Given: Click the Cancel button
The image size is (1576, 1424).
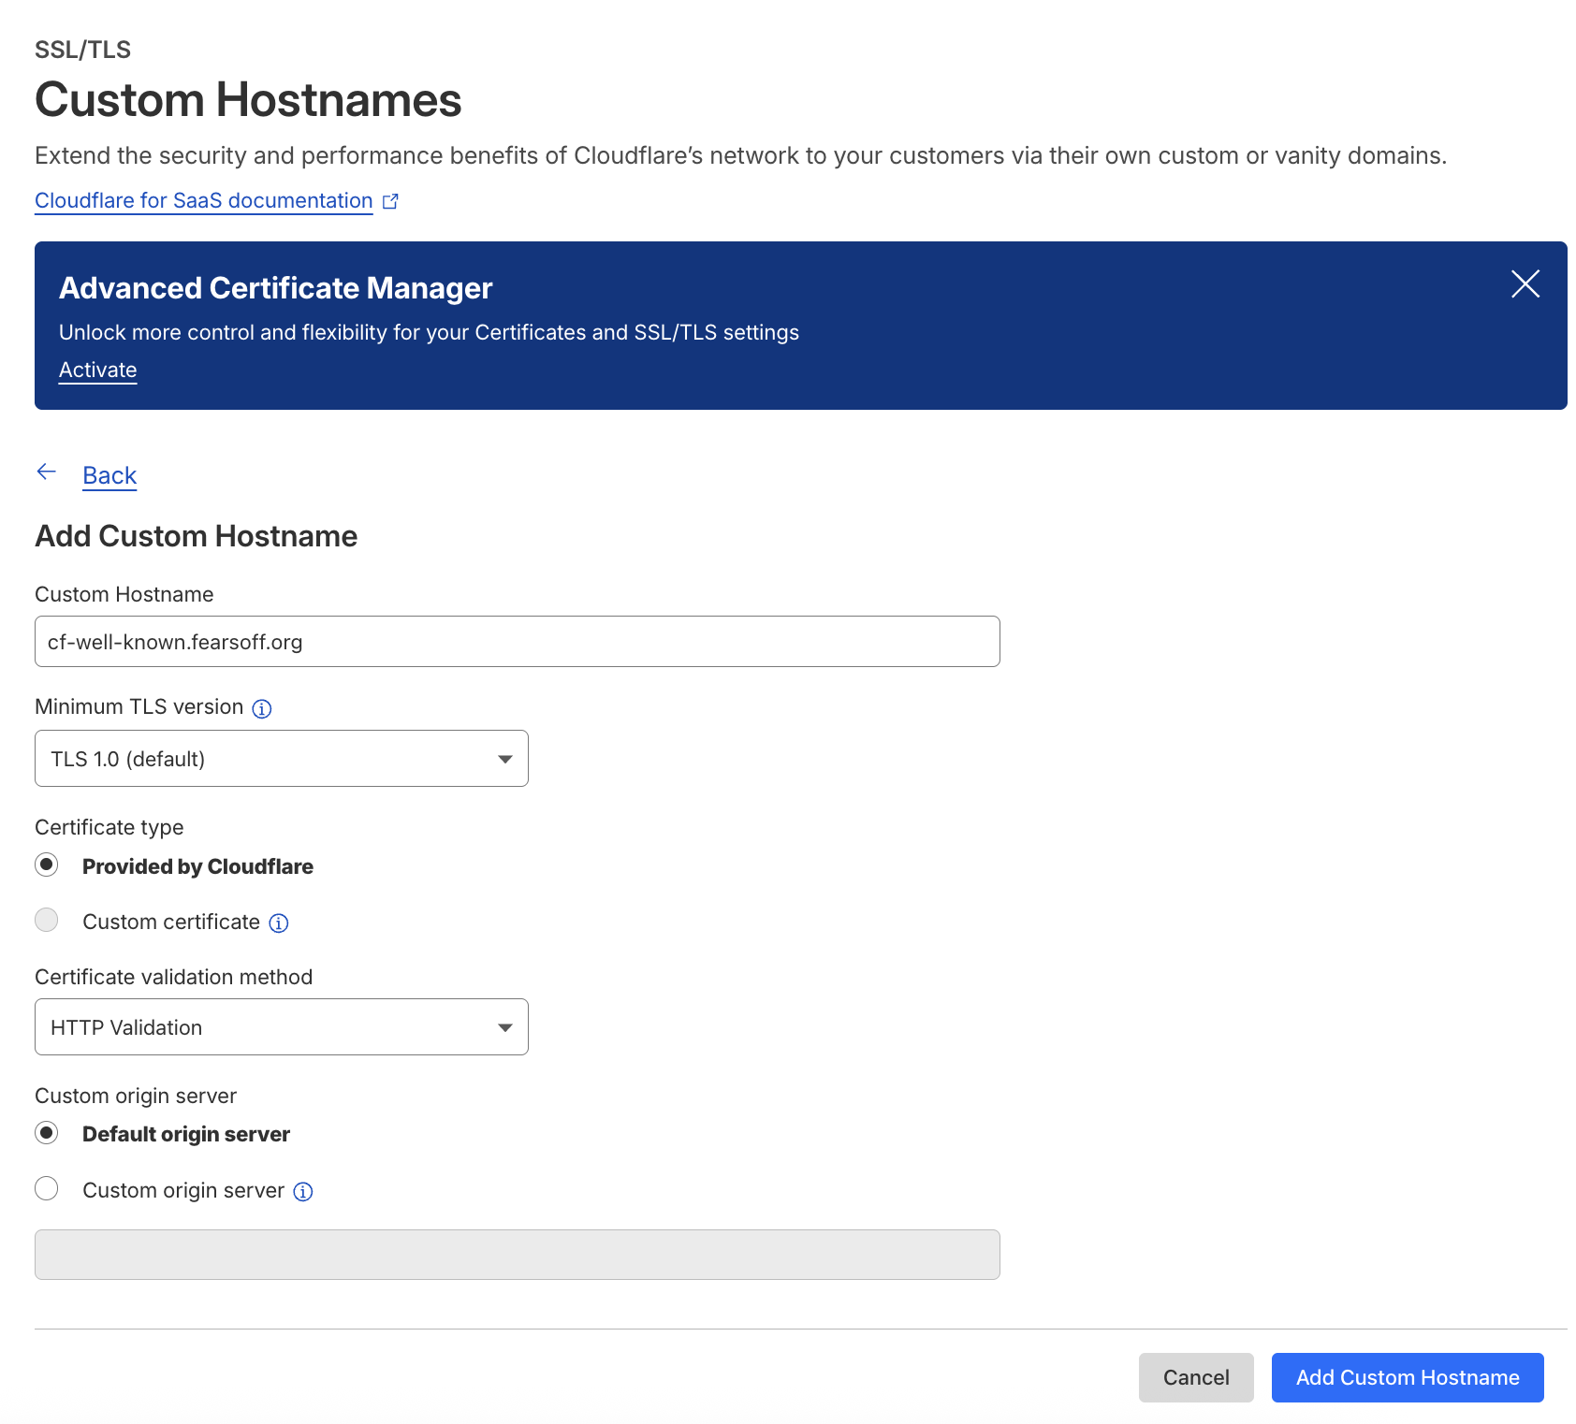Looking at the screenshot, I should 1195,1377.
